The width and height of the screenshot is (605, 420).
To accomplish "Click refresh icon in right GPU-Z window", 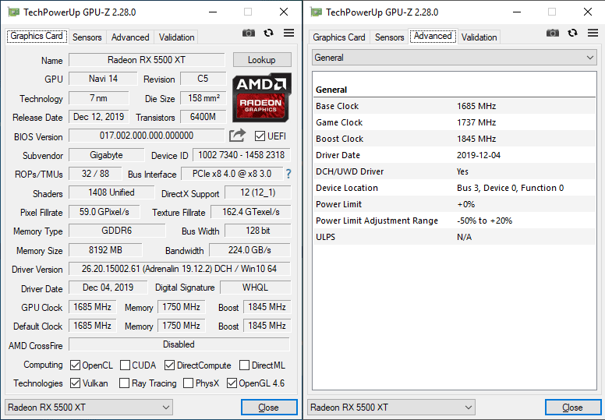I will (x=572, y=34).
